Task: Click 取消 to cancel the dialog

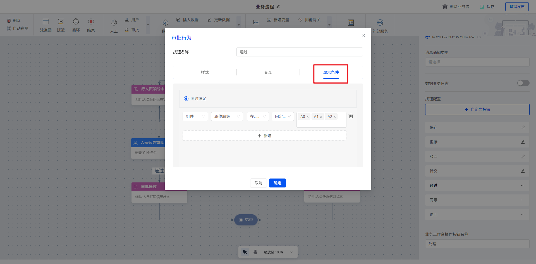Action: point(258,183)
